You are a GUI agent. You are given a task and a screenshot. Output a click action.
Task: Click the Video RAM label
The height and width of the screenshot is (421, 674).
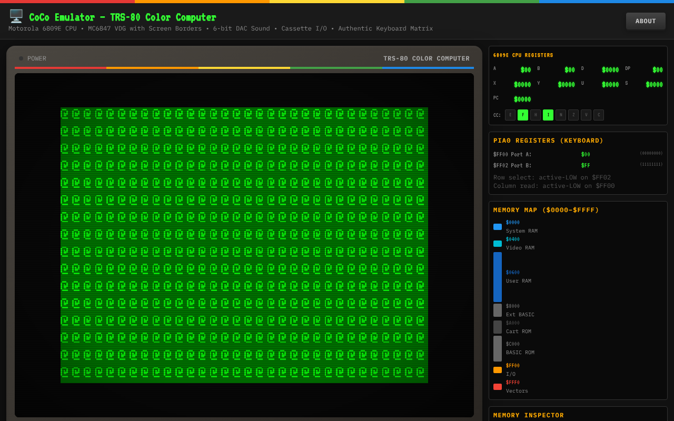[520, 248]
